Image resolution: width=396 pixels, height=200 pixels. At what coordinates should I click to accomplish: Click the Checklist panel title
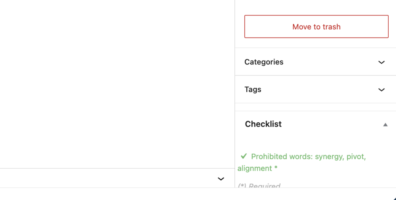pyautogui.click(x=263, y=124)
